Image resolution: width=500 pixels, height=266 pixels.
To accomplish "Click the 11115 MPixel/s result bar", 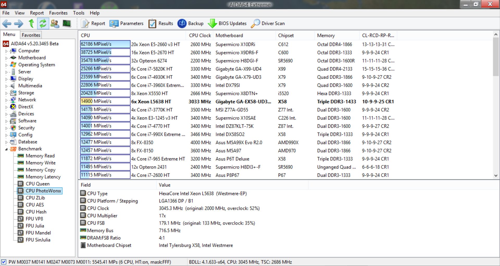I will click(105, 175).
